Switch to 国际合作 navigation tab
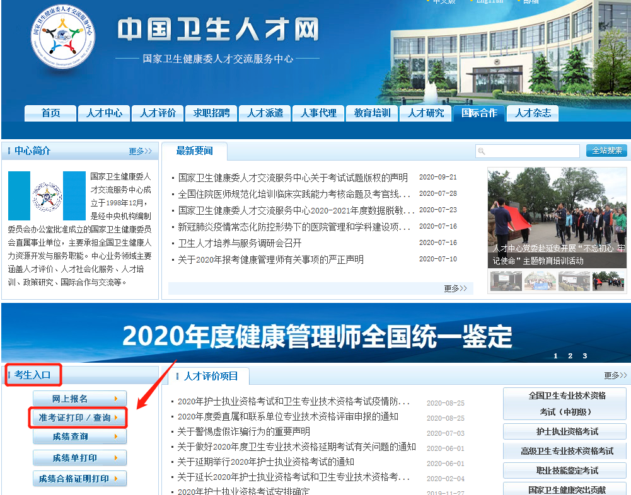The width and height of the screenshot is (631, 495). [479, 113]
